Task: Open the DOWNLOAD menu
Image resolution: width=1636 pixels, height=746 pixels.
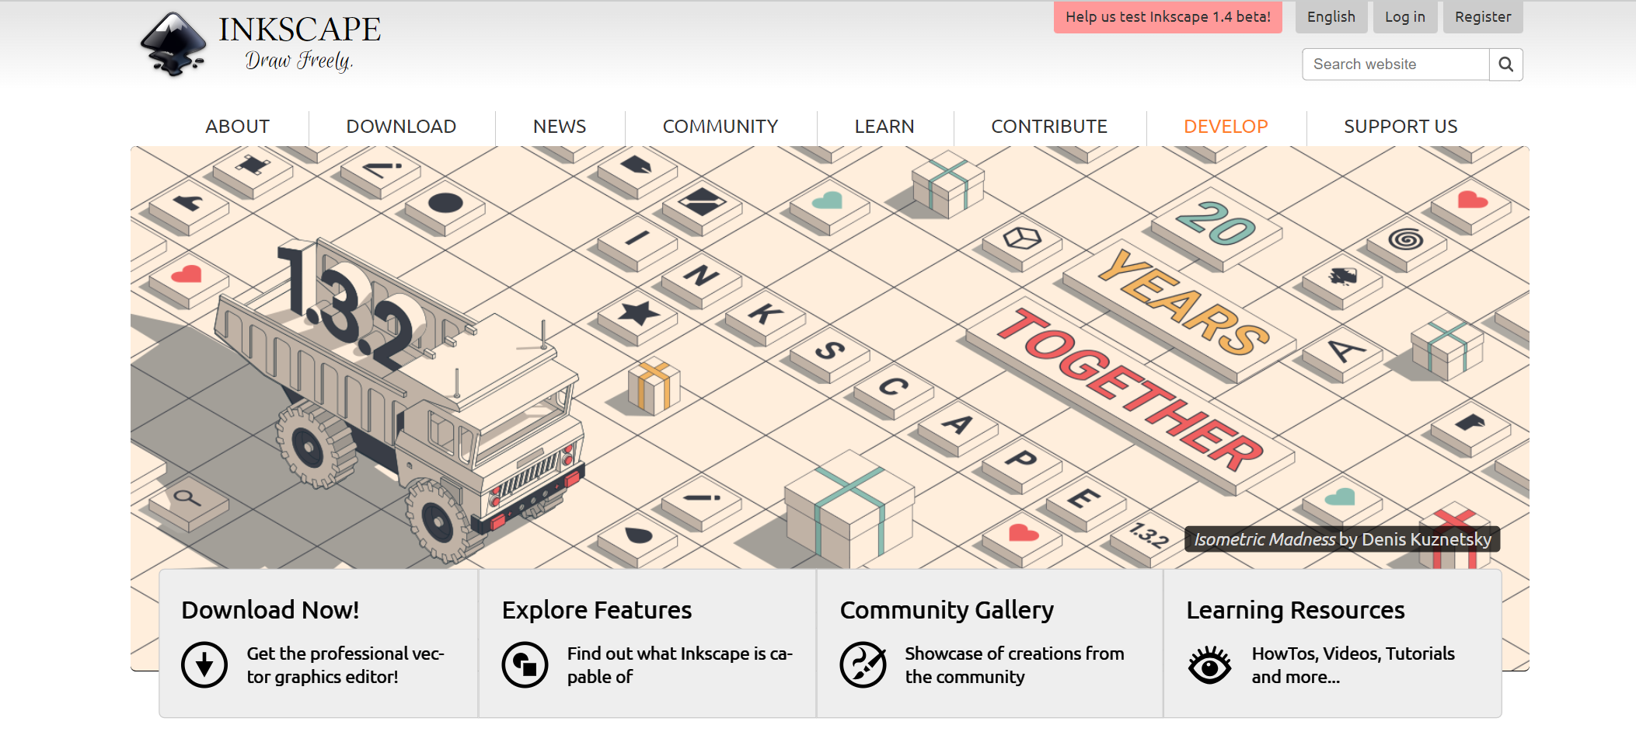Action: tap(401, 127)
